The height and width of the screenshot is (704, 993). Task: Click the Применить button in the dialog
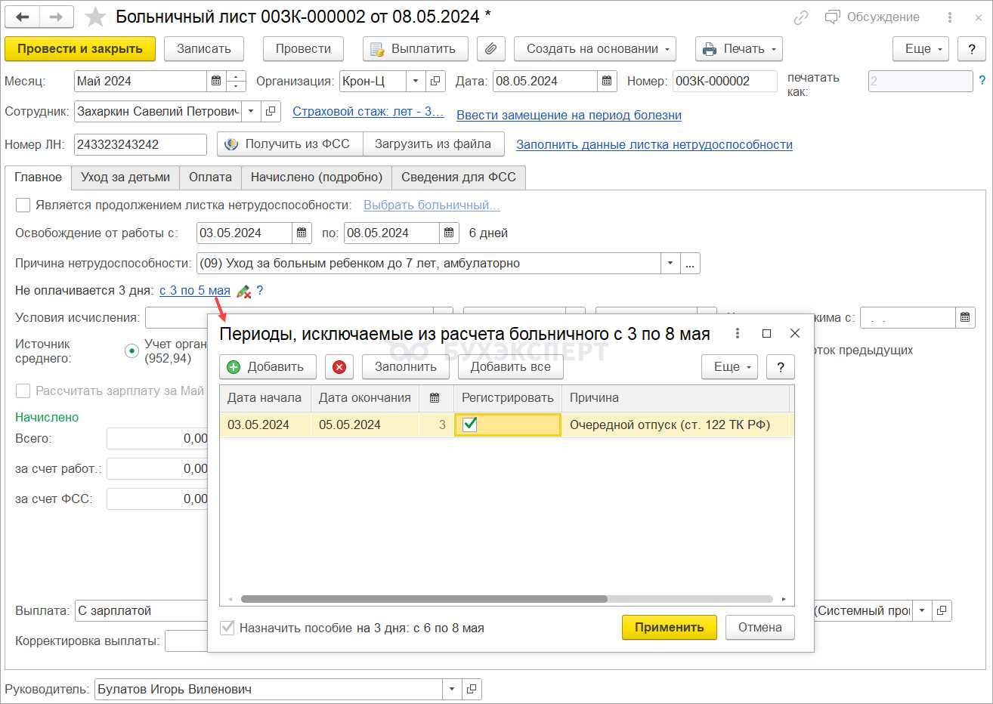point(670,628)
